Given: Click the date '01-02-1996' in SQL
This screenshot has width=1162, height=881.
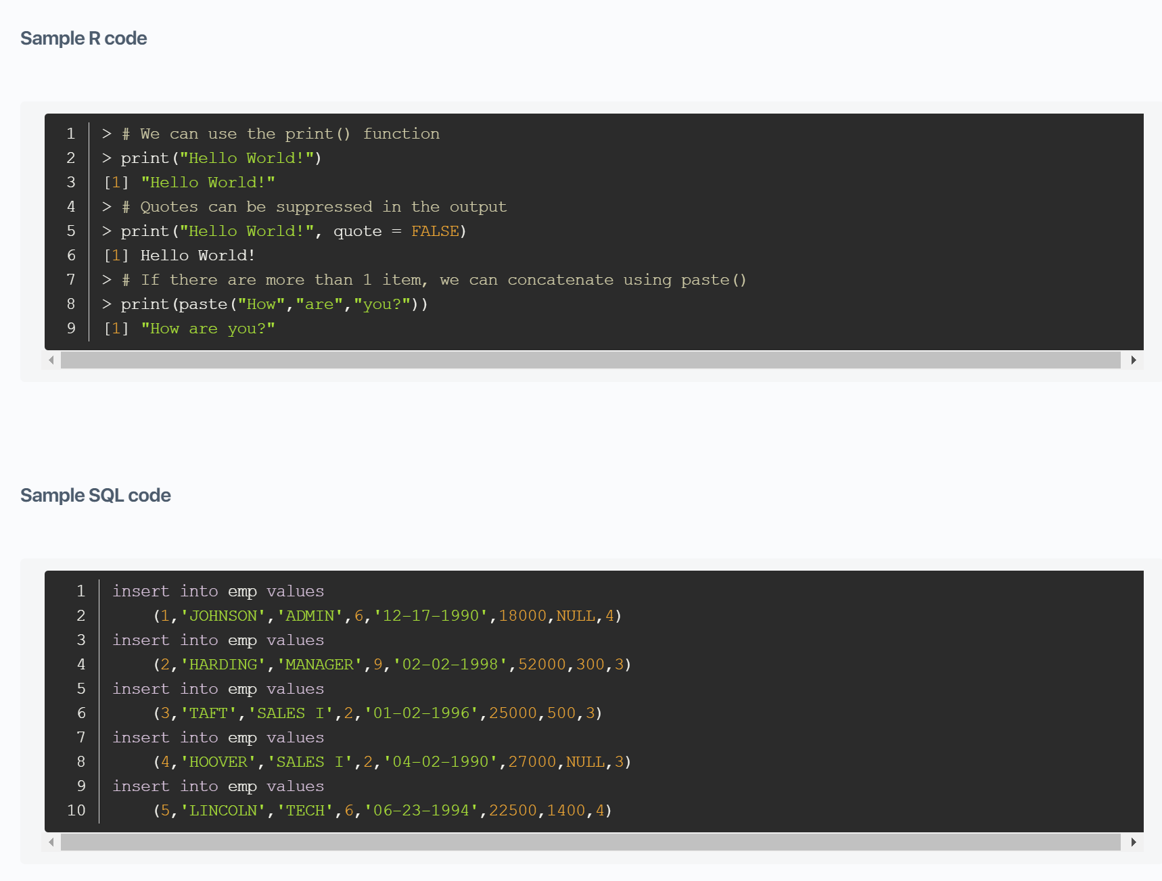Looking at the screenshot, I should pos(421,713).
